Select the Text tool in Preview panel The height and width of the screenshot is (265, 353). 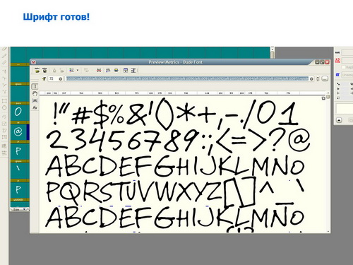(x=35, y=86)
